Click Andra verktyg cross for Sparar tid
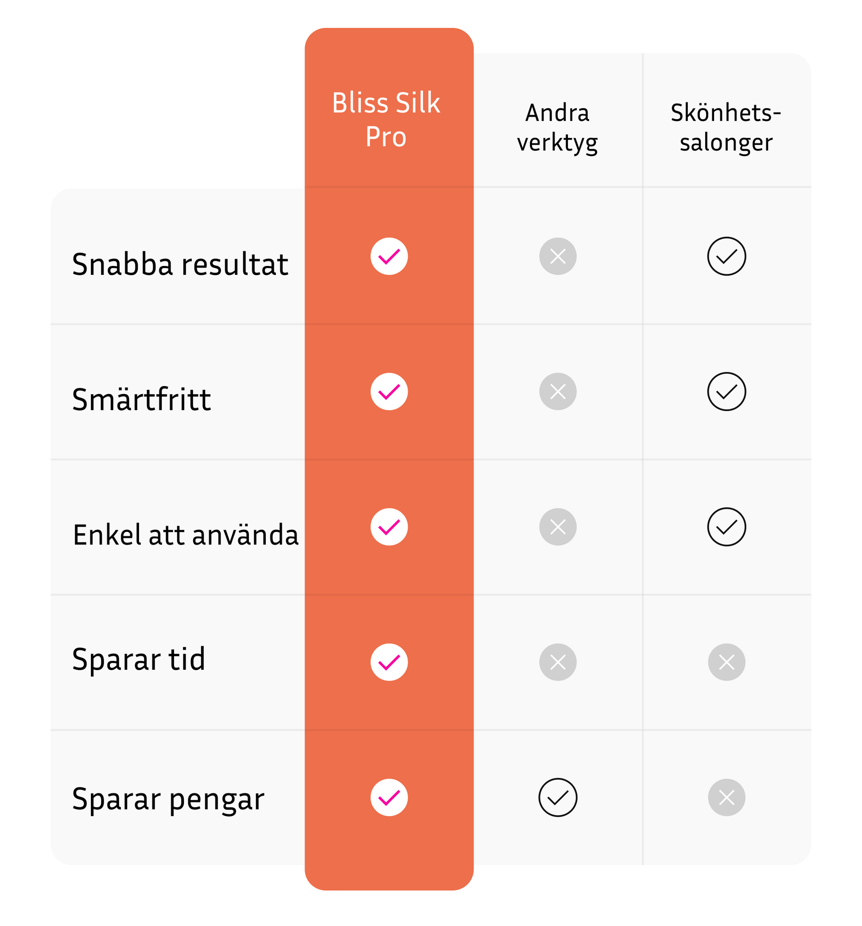 (558, 662)
